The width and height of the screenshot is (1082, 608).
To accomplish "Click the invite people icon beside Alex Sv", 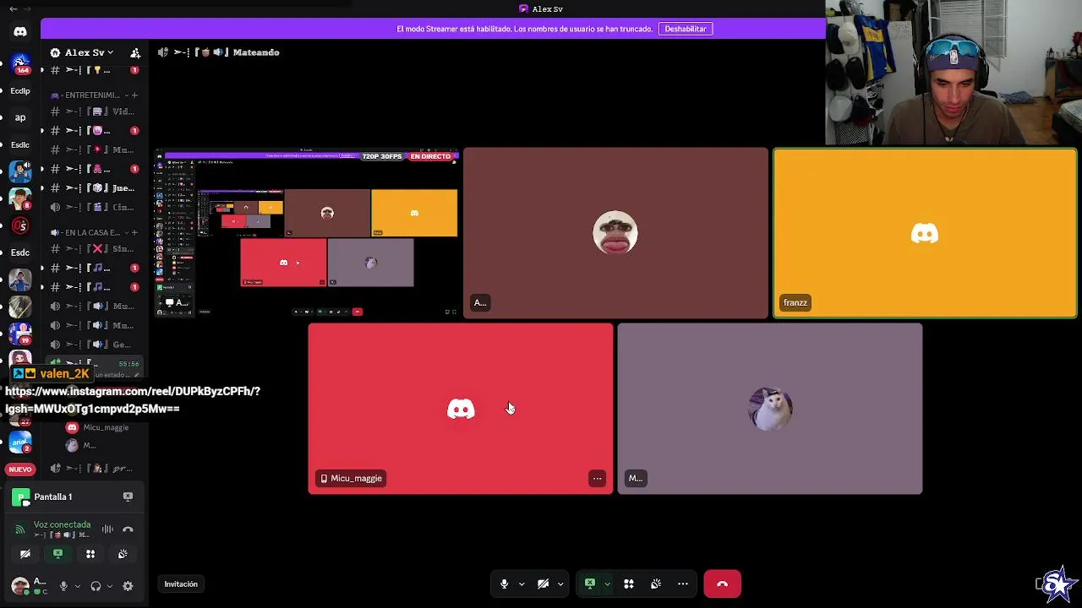I will point(135,52).
